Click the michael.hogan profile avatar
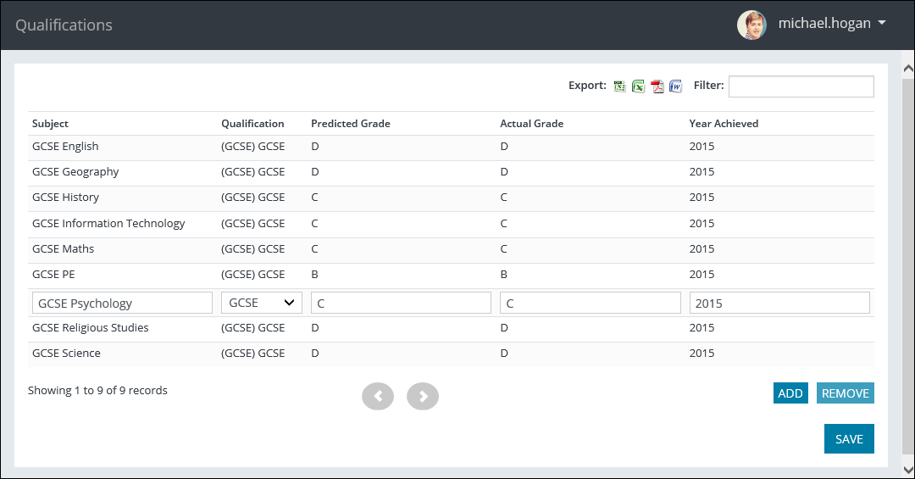Screen dimensions: 915x479 tap(751, 25)
